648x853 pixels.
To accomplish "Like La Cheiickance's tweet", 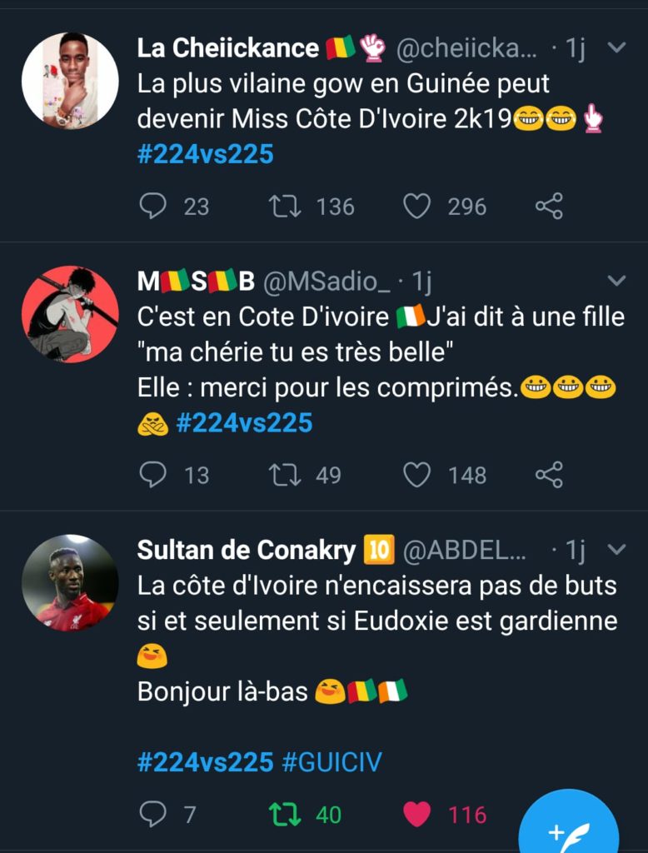I will pyautogui.click(x=416, y=206).
